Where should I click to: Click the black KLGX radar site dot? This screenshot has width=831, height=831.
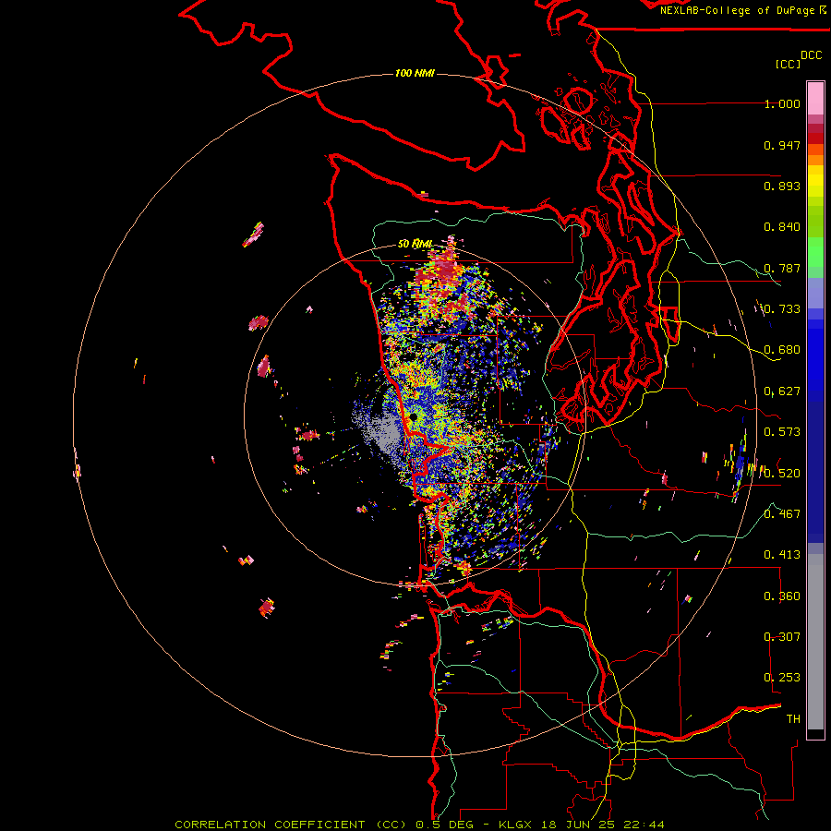coord(414,417)
